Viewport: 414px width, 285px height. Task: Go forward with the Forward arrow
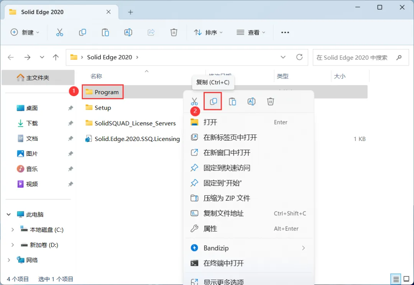click(x=28, y=57)
